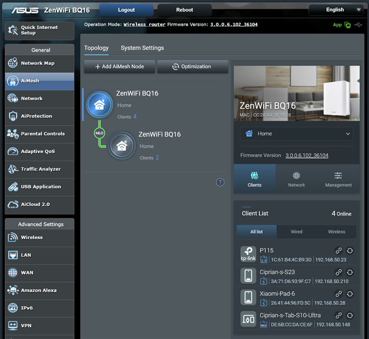Click link icon for Xiaomi-Pad-6
Screen dimensions: 369x339
pyautogui.click(x=338, y=294)
